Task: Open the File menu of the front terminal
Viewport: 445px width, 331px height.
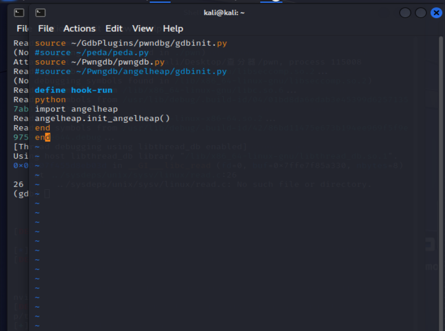Action: pos(46,29)
